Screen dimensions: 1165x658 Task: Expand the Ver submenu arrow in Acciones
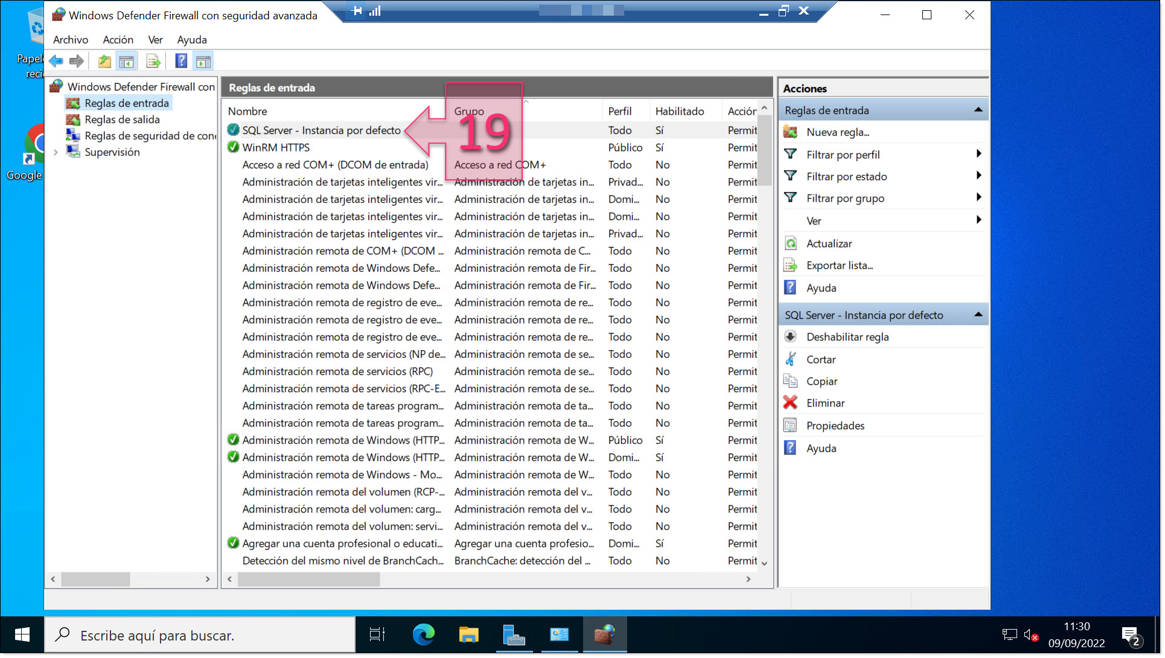978,220
